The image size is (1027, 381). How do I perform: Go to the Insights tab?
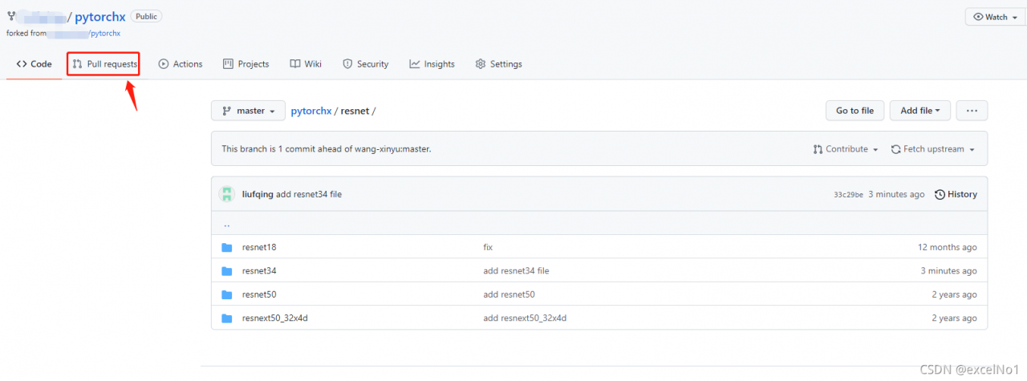pyautogui.click(x=432, y=64)
